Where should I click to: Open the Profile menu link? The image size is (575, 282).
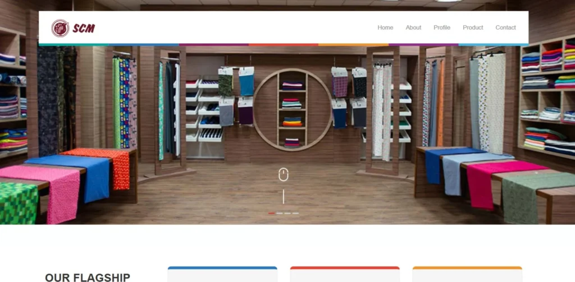(x=441, y=27)
